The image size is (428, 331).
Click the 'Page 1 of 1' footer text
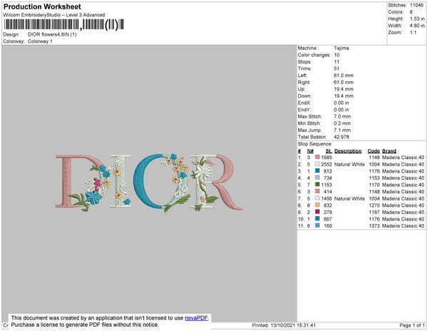click(412, 325)
